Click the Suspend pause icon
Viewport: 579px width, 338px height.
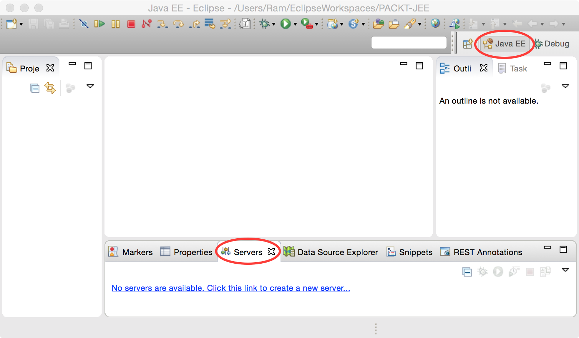click(115, 24)
